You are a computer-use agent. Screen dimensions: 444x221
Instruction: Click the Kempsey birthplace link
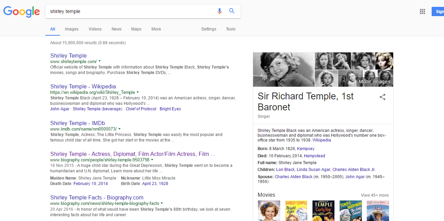click(306, 149)
